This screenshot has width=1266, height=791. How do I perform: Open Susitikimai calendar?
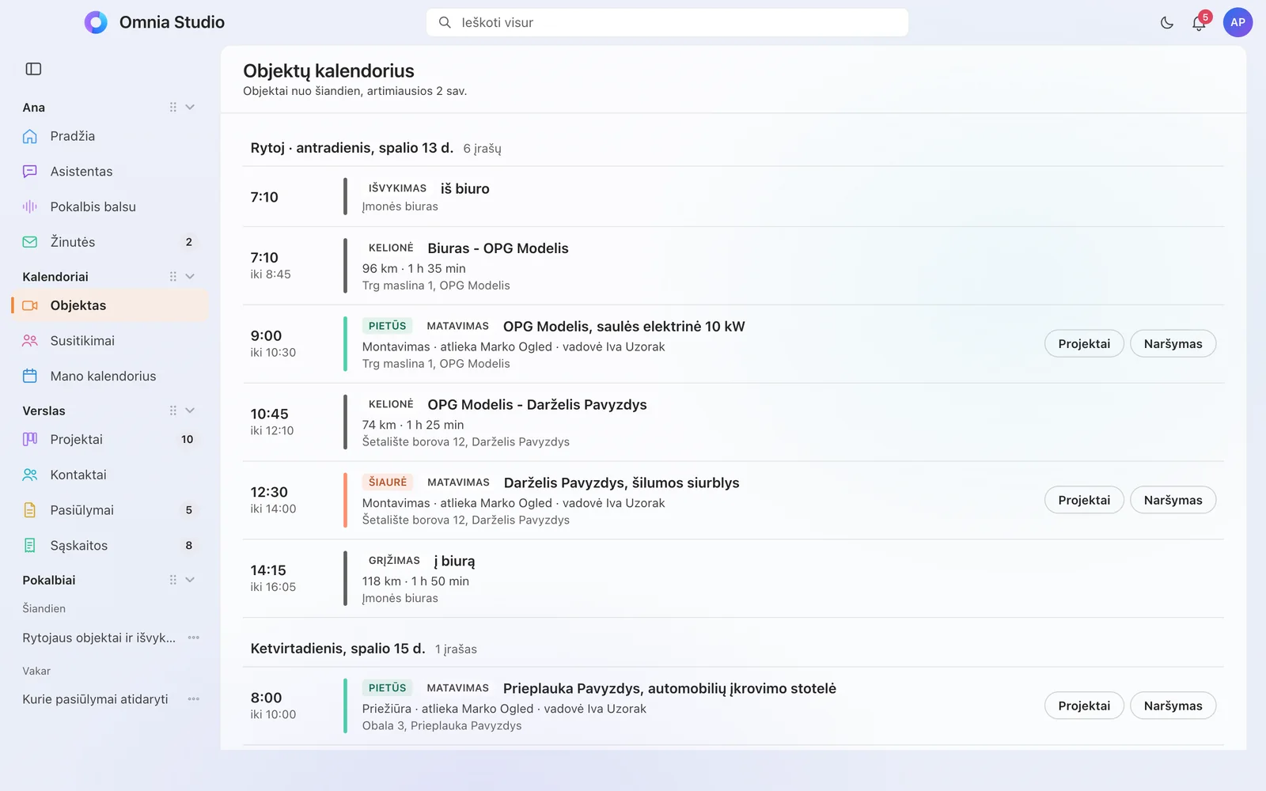coord(109,341)
